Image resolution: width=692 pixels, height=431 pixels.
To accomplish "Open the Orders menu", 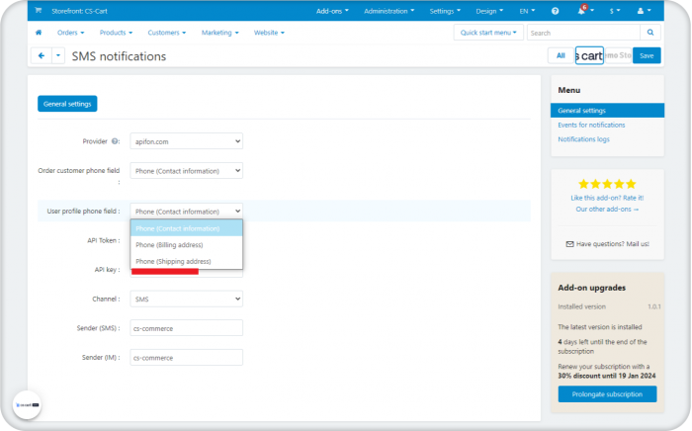I will click(70, 33).
